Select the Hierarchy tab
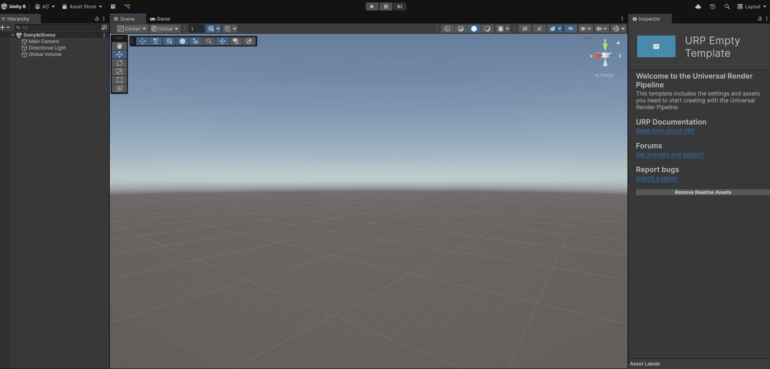770x369 pixels. [x=20, y=19]
